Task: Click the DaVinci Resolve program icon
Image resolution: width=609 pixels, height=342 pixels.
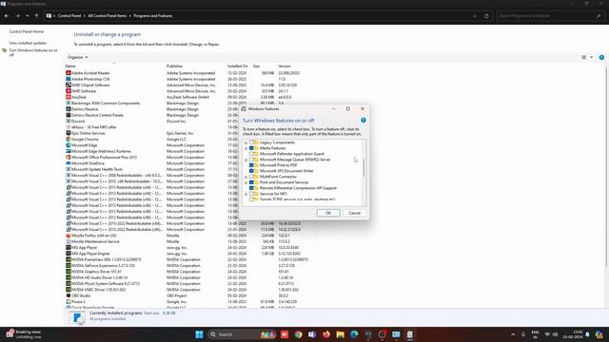Action: coord(69,109)
